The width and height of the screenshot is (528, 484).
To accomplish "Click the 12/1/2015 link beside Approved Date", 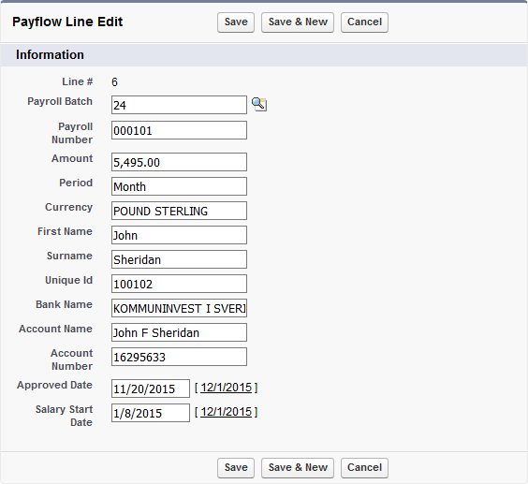I will pyautogui.click(x=227, y=388).
